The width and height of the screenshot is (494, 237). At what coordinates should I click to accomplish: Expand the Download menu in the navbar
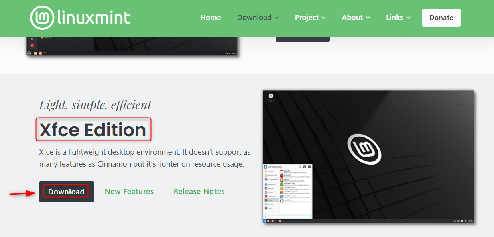258,18
